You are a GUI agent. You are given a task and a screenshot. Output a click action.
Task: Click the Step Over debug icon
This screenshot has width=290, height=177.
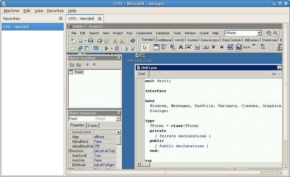(x=133, y=48)
